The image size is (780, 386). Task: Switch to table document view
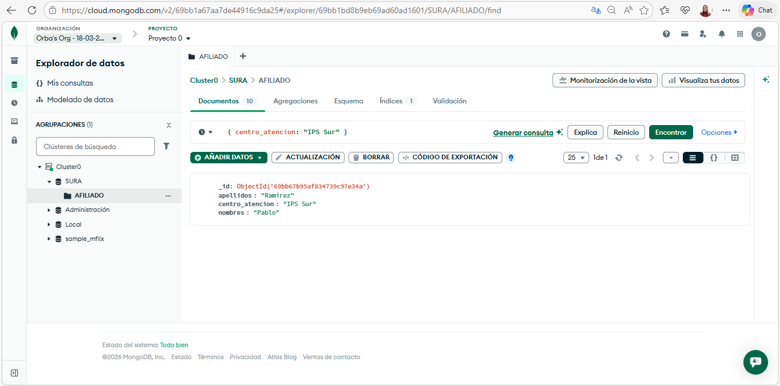coord(735,158)
